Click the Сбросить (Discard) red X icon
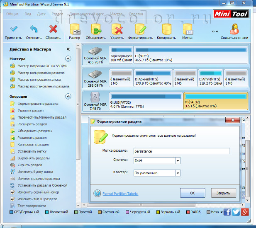Image resolution: width=256 pixels, height=228 pixels. pyautogui.click(x=53, y=29)
